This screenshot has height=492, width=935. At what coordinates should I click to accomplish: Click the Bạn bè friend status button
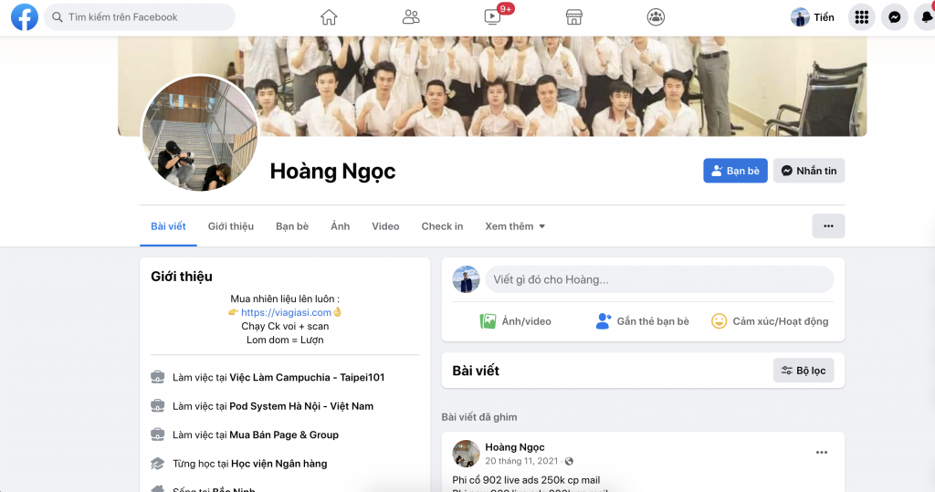pos(735,171)
